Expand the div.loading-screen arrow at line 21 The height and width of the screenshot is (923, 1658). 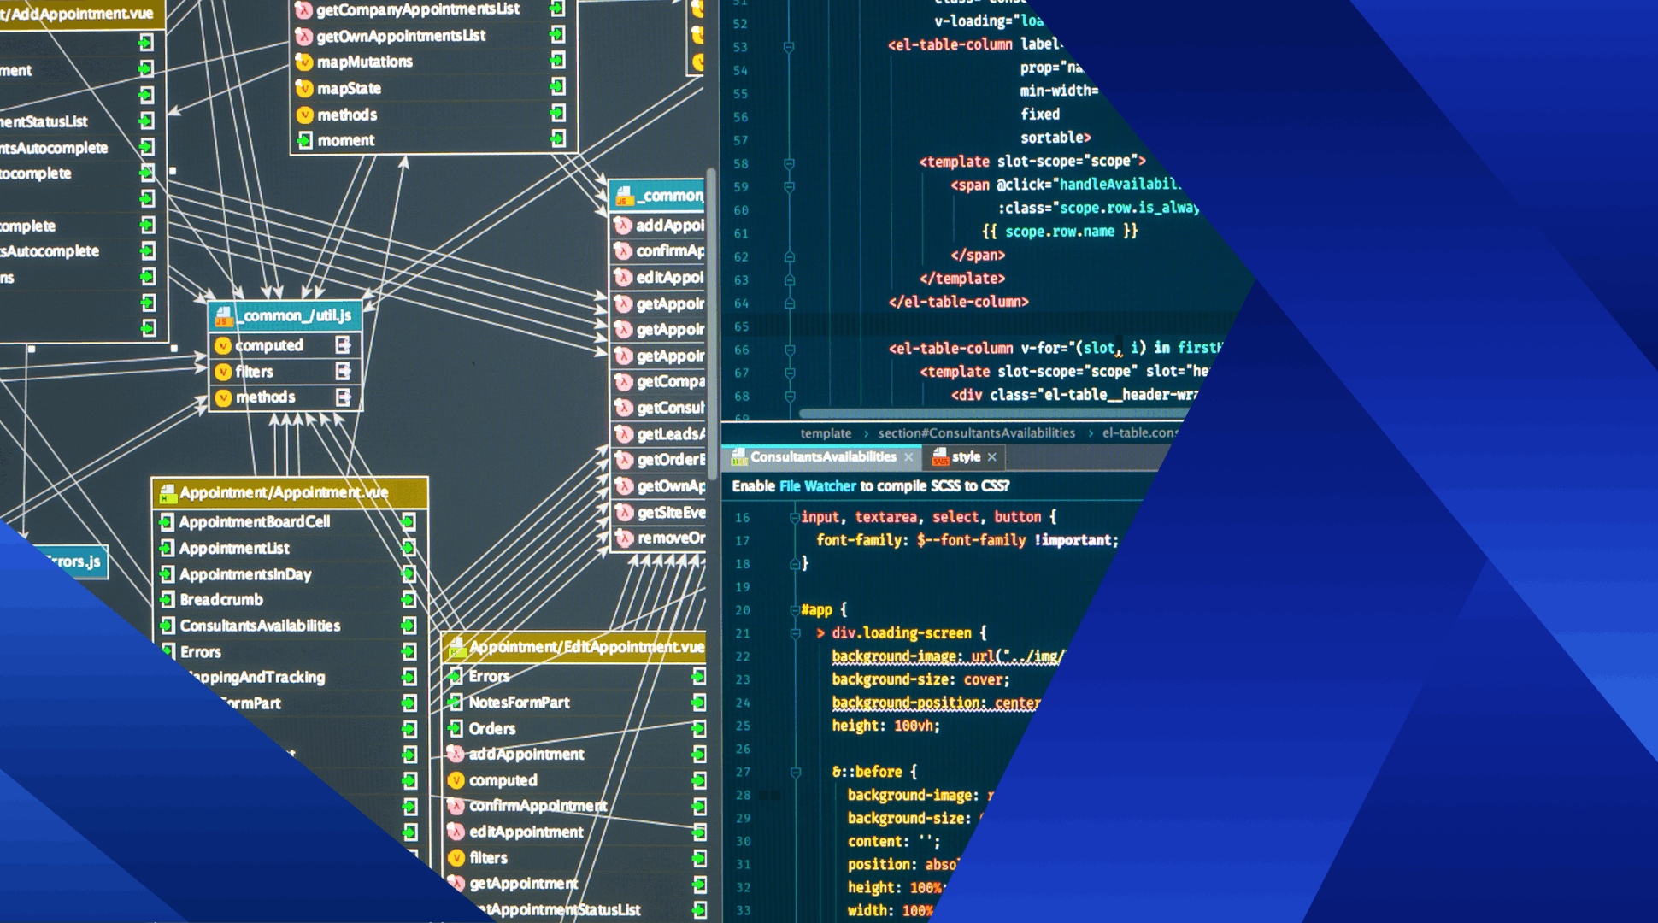(x=820, y=633)
